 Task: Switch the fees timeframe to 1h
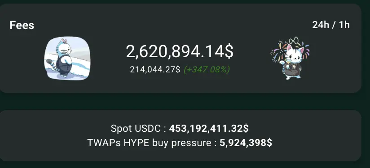coord(344,25)
